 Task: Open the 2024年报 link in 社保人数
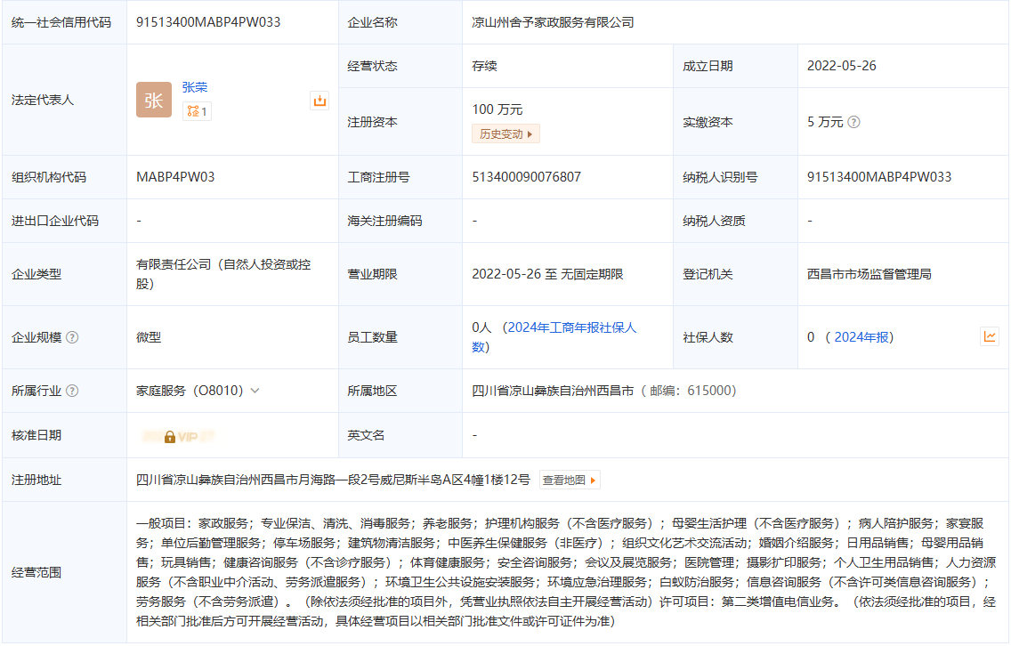tap(861, 337)
